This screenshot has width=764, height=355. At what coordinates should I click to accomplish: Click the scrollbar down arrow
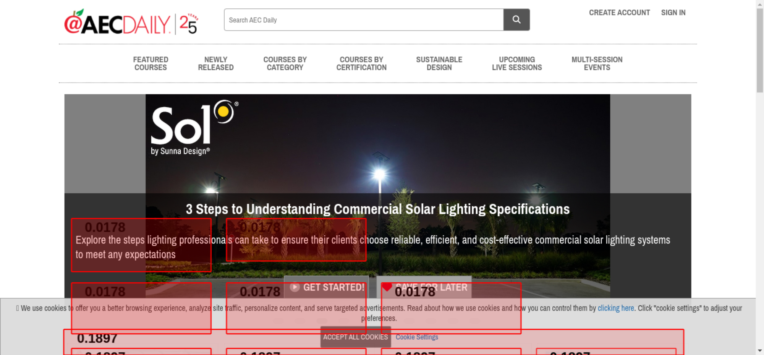759,350
